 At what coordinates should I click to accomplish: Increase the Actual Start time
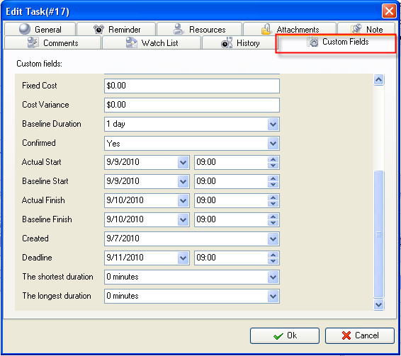click(x=273, y=159)
